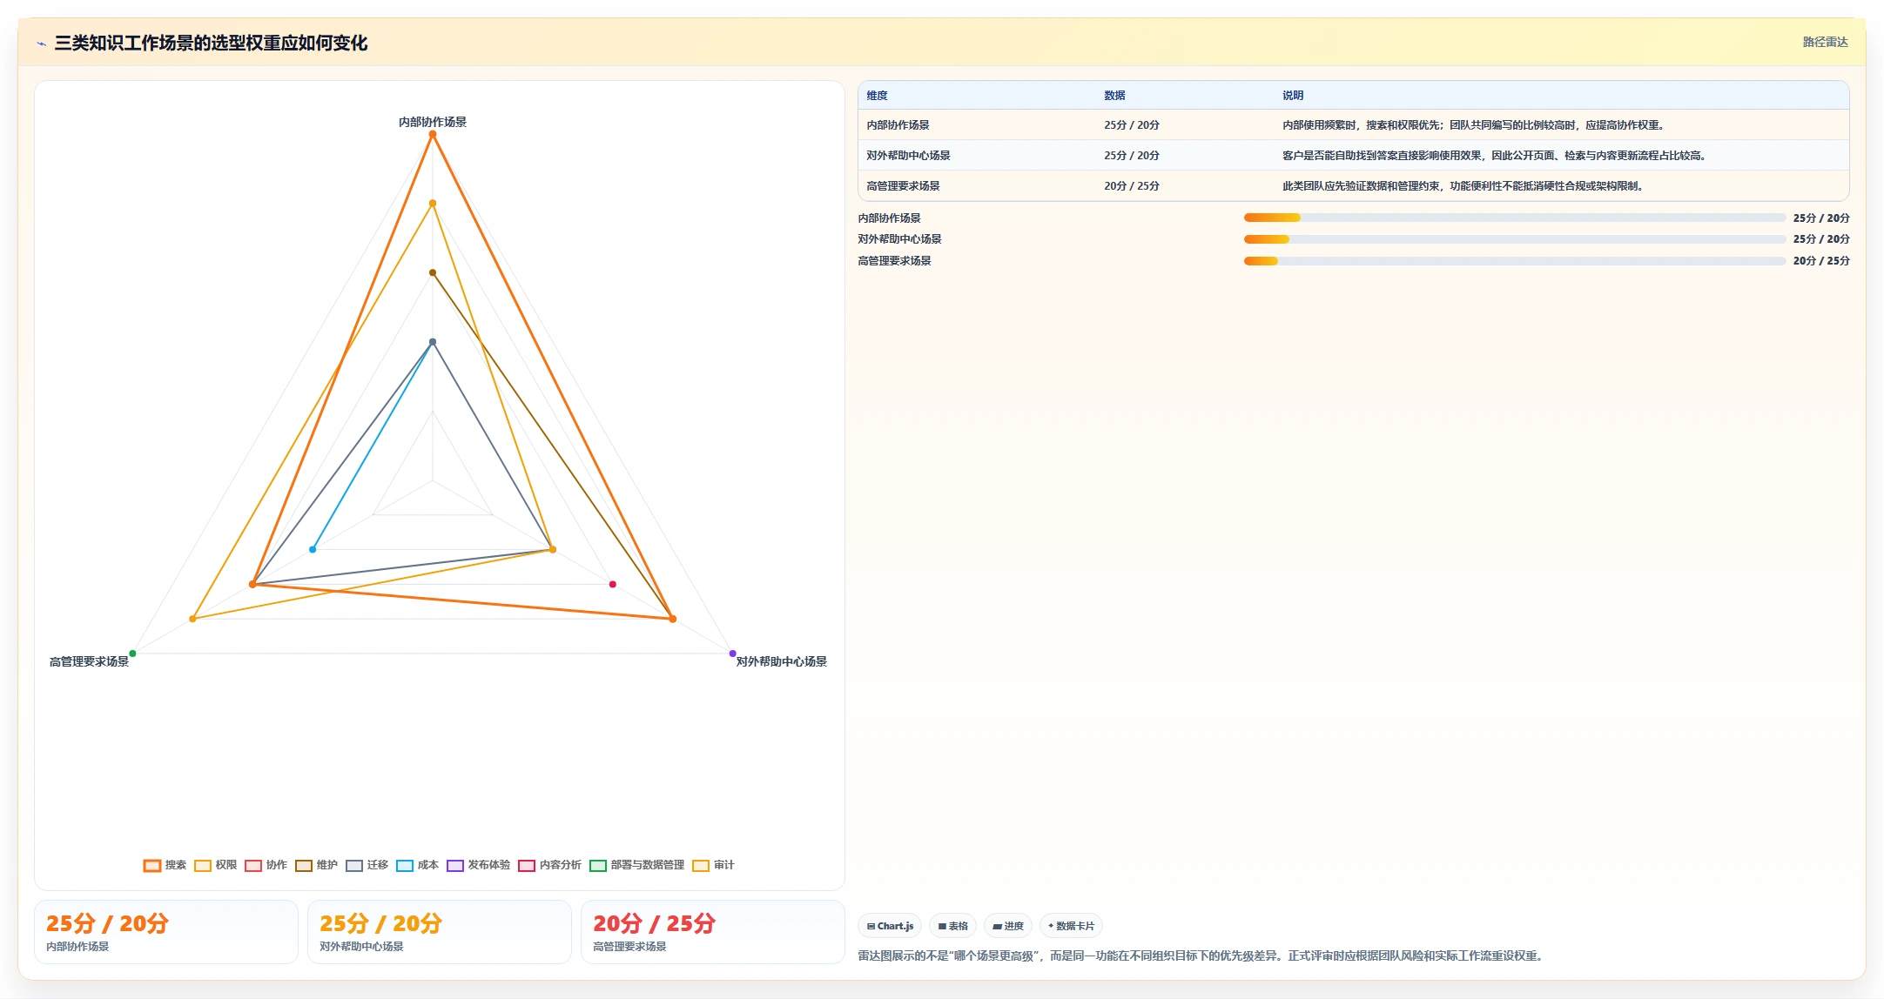Click the 维度 column header

pyautogui.click(x=877, y=96)
